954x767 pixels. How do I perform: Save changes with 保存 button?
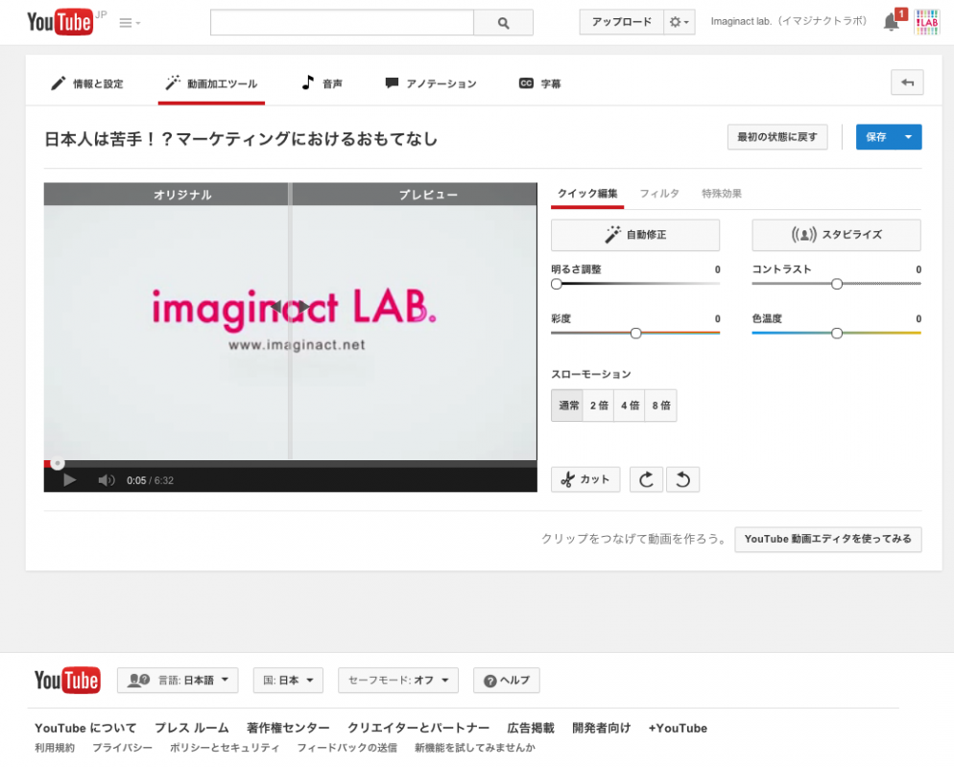coord(875,137)
